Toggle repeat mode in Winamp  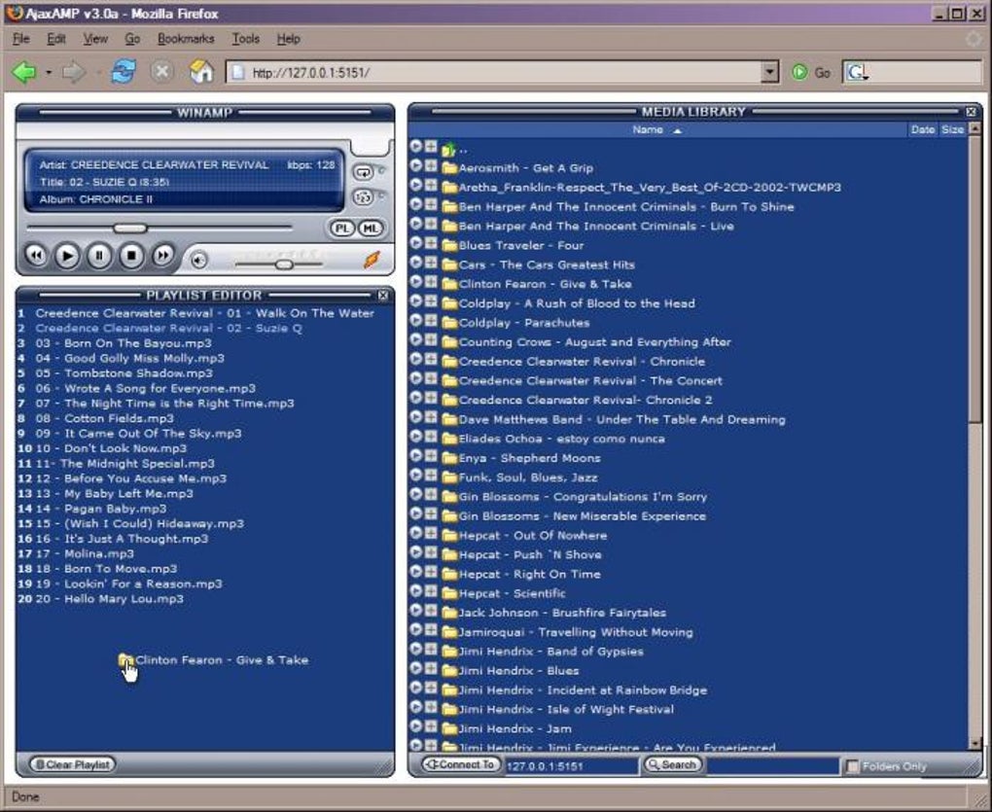click(x=364, y=172)
